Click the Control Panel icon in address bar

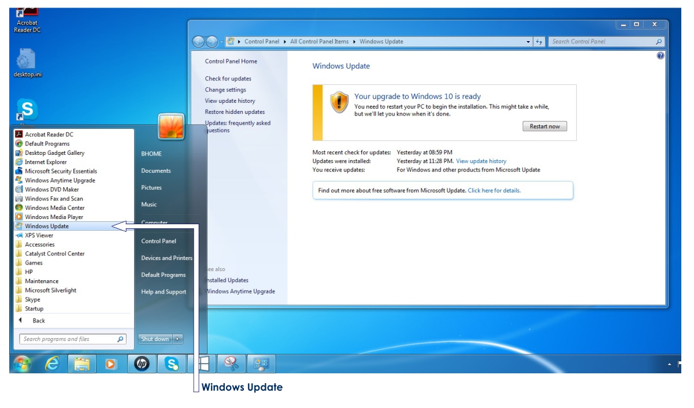coord(231,42)
